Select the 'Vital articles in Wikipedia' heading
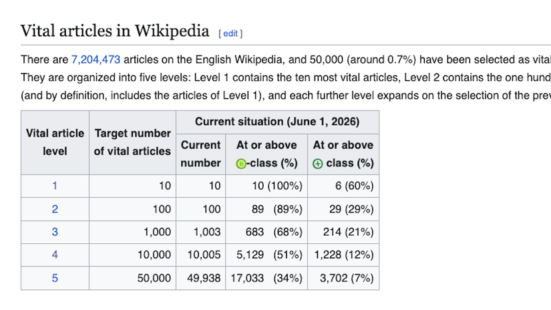 click(x=115, y=31)
